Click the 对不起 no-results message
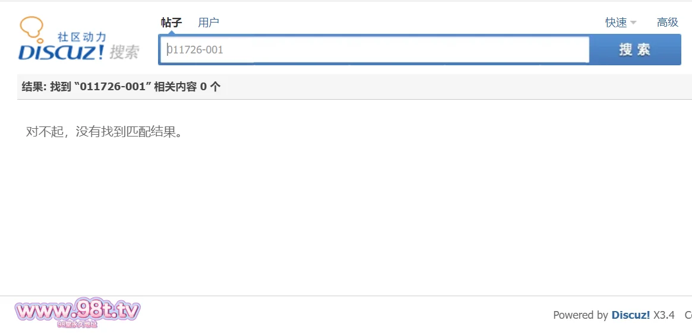 pyautogui.click(x=104, y=132)
